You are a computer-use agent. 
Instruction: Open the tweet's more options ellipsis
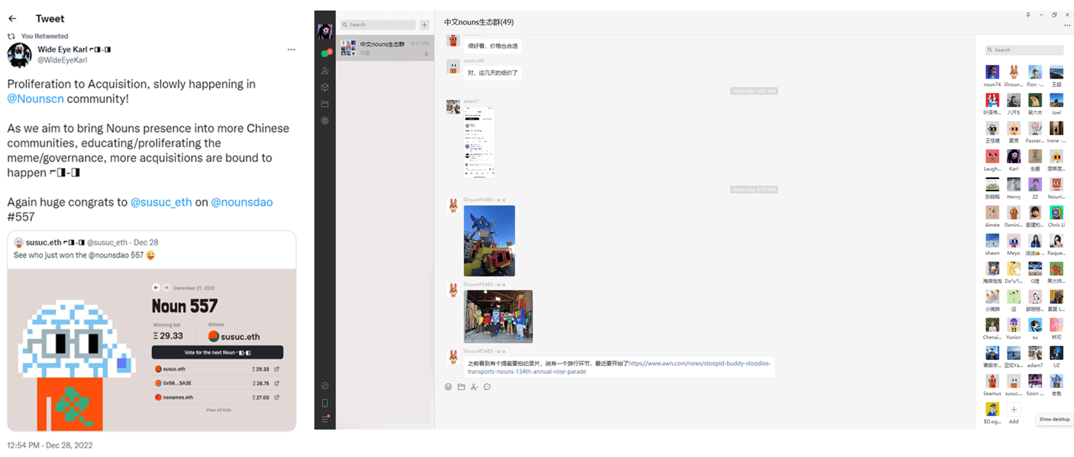(x=291, y=50)
